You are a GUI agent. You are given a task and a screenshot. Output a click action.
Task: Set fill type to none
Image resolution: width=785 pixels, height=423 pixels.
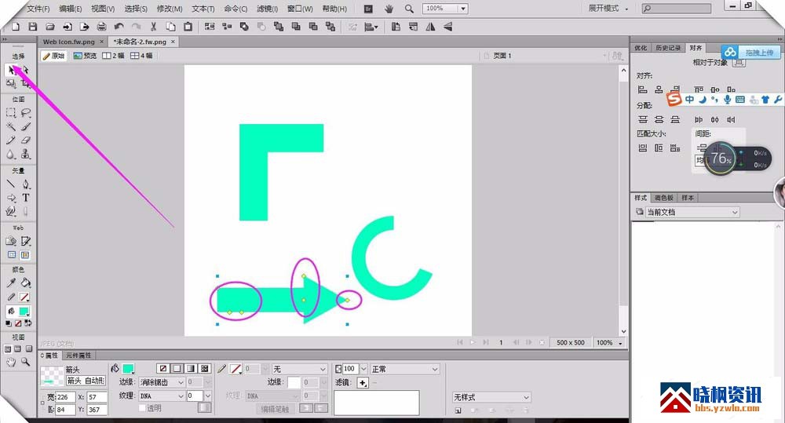click(162, 369)
